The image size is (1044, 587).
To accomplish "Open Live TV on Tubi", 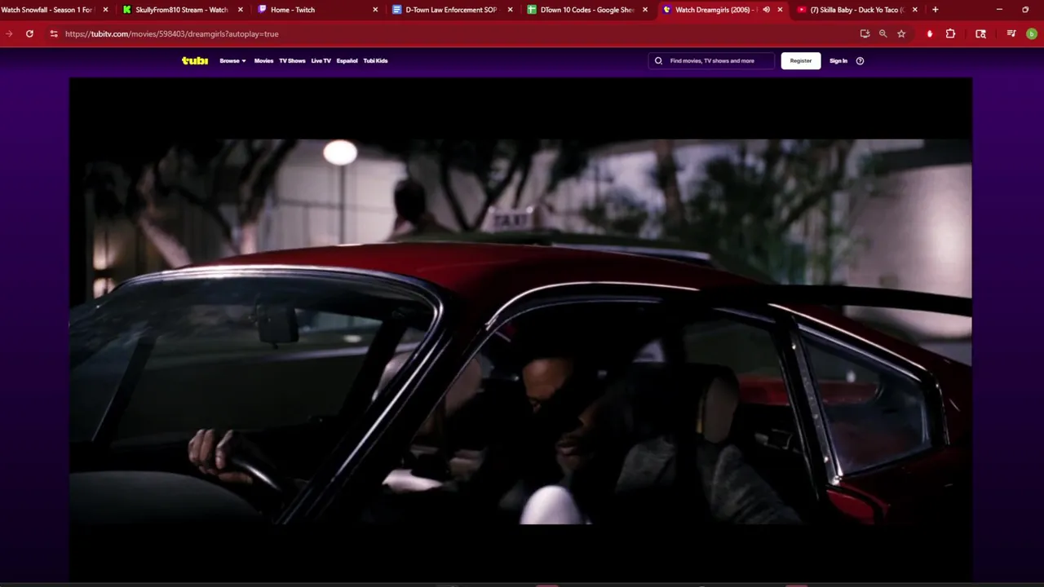I will tap(321, 60).
